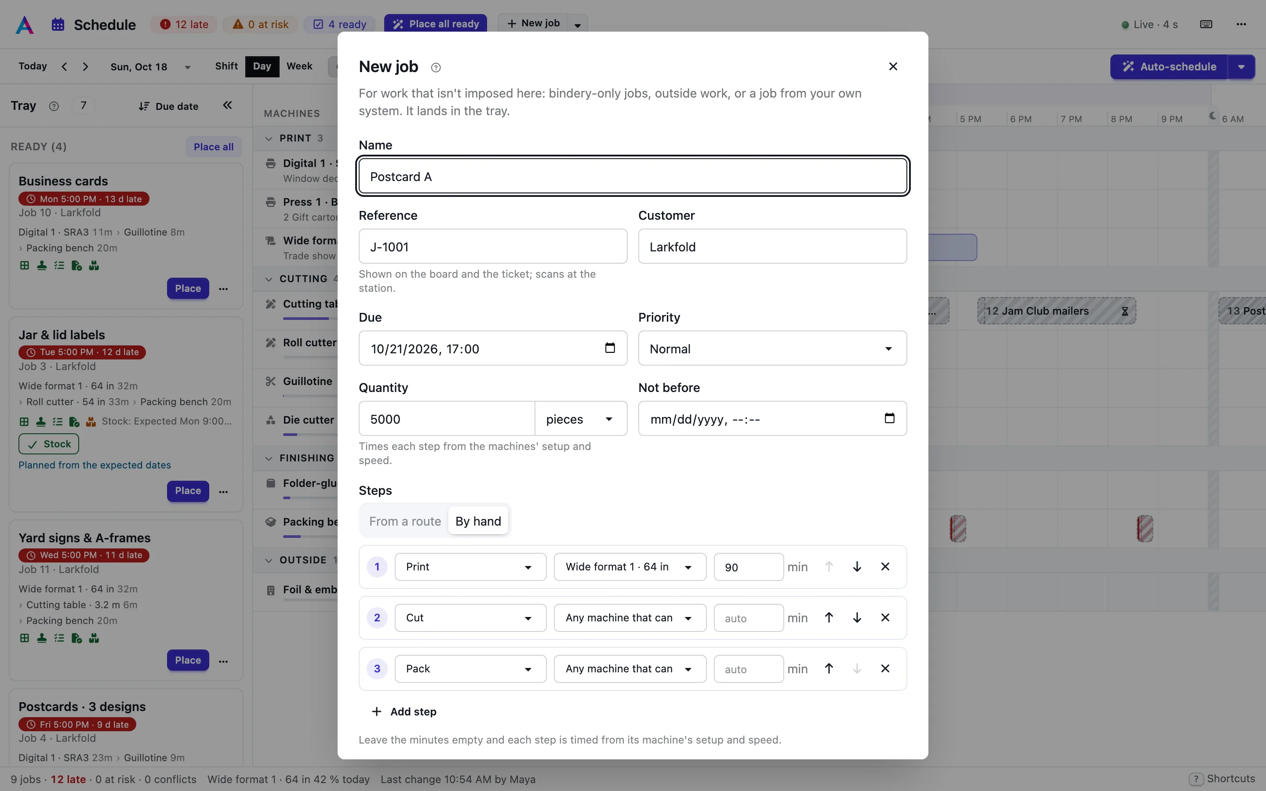Place the Business cards job
The image size is (1266, 791).
pos(188,289)
